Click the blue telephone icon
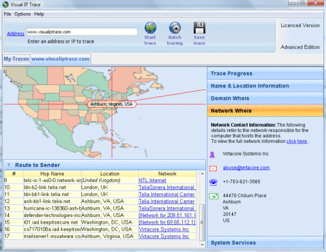This screenshot has width=326, height=252. (213, 182)
